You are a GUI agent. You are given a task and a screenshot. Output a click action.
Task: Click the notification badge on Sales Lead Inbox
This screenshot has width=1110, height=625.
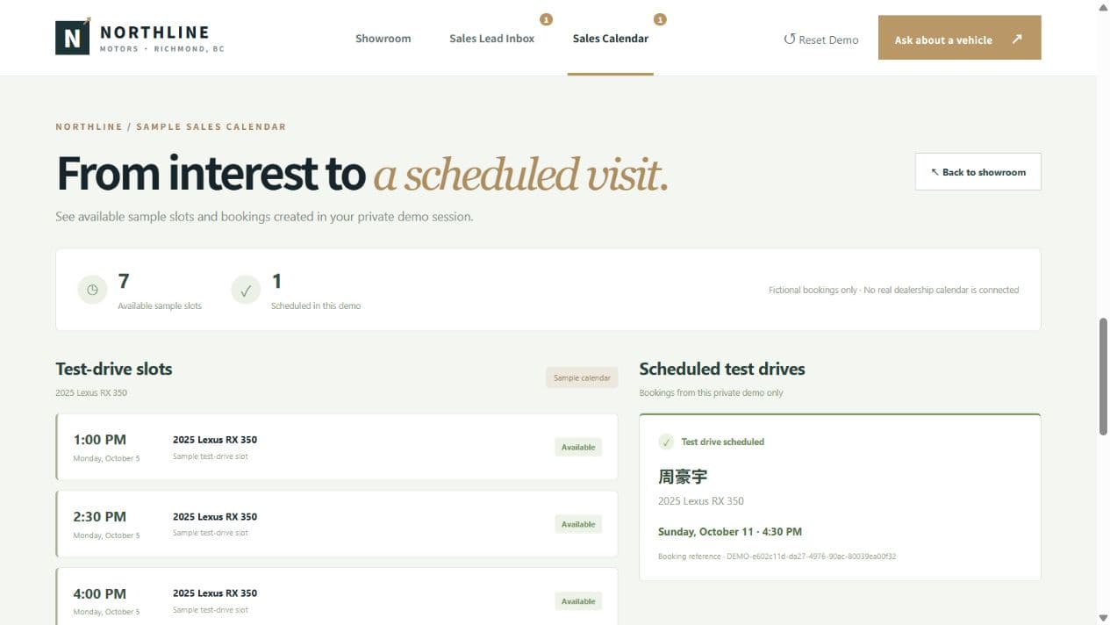(546, 19)
